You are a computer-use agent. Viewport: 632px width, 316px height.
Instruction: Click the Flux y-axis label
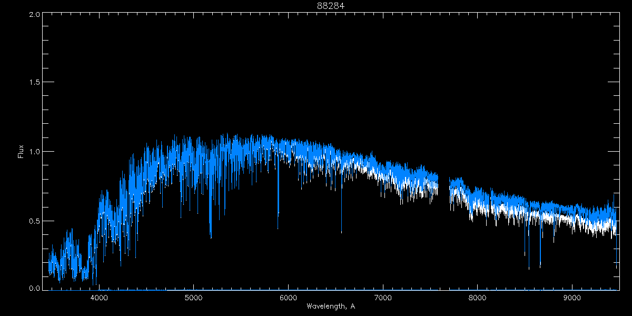pyautogui.click(x=21, y=152)
